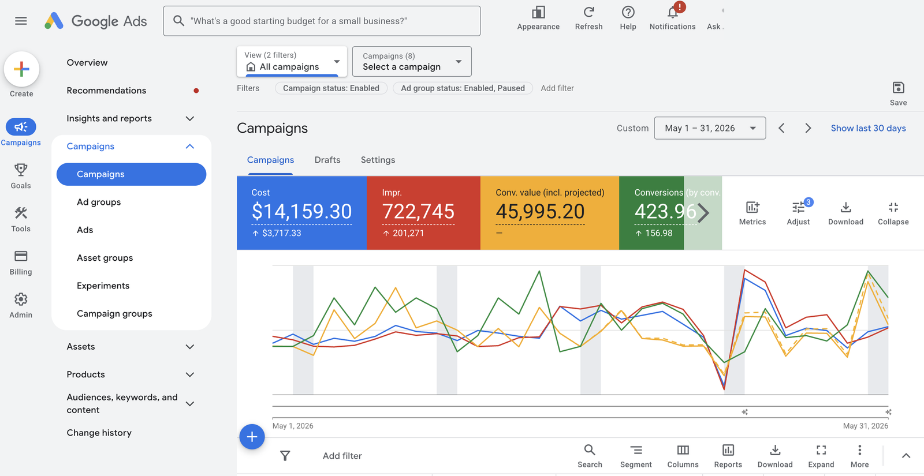Switch to the Drafts tab
The width and height of the screenshot is (924, 476).
click(327, 160)
